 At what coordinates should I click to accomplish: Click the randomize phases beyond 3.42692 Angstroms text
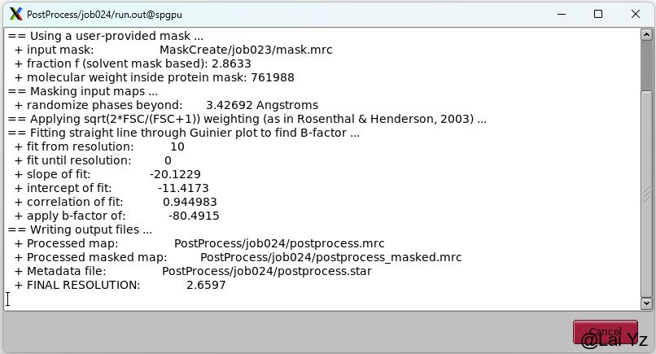coord(262,105)
